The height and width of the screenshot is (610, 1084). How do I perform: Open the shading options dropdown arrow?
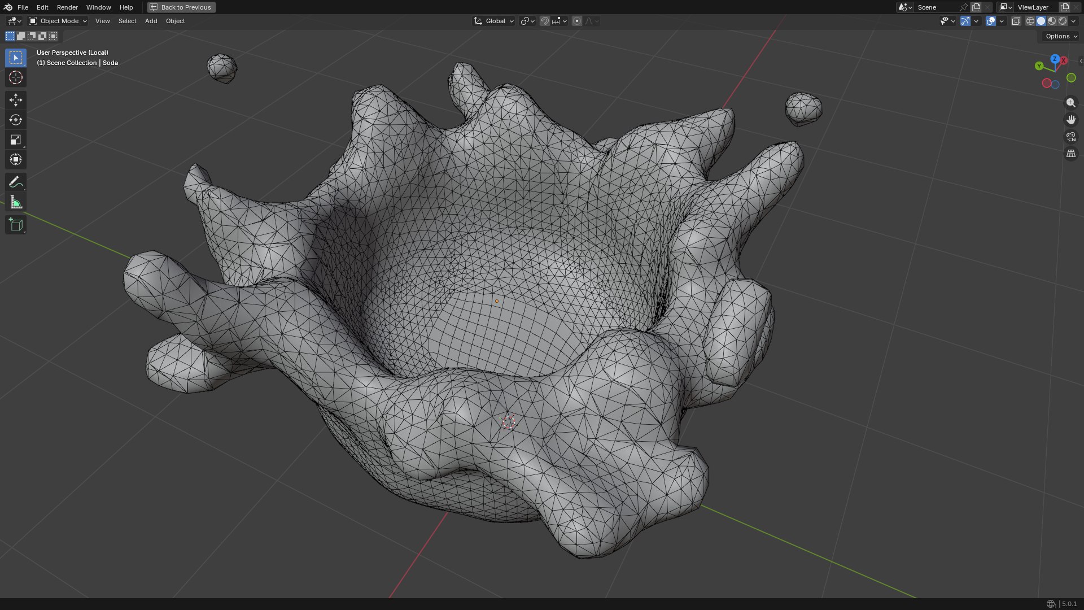(x=1073, y=21)
